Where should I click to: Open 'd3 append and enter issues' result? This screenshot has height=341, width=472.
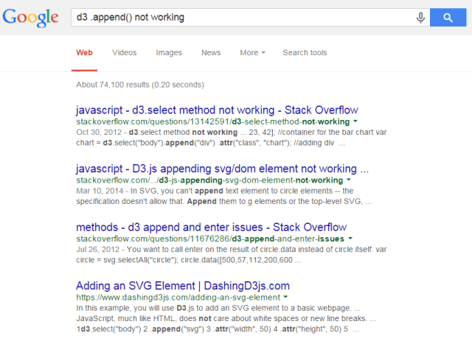coord(212,227)
